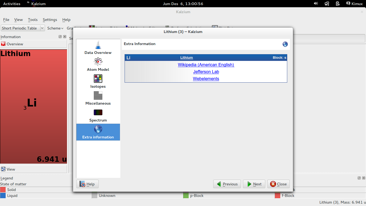Click the Lithium element tile in Overview
The height and width of the screenshot is (206, 366).
coord(33,106)
